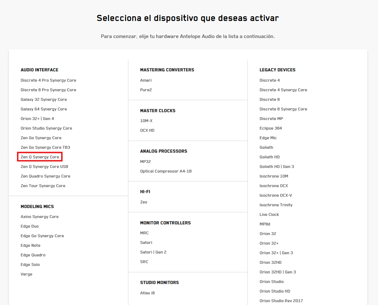Viewport: 378px width, 305px height.
Task: Select legacy Discrete 8 Synergy Core
Action: 283,109
